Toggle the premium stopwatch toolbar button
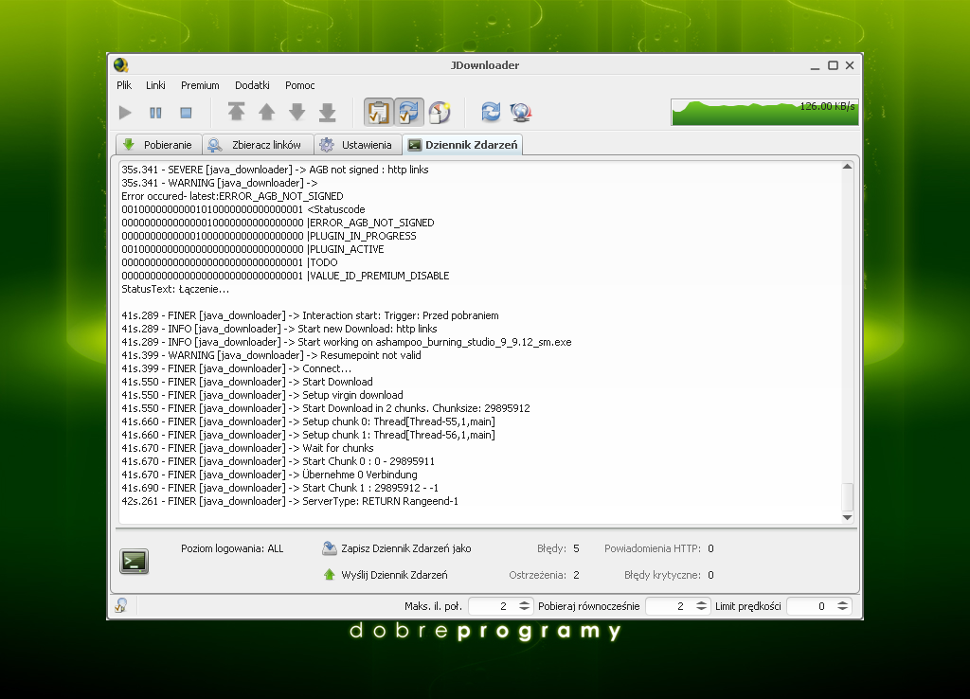Screen dimensions: 970x699 (439, 113)
